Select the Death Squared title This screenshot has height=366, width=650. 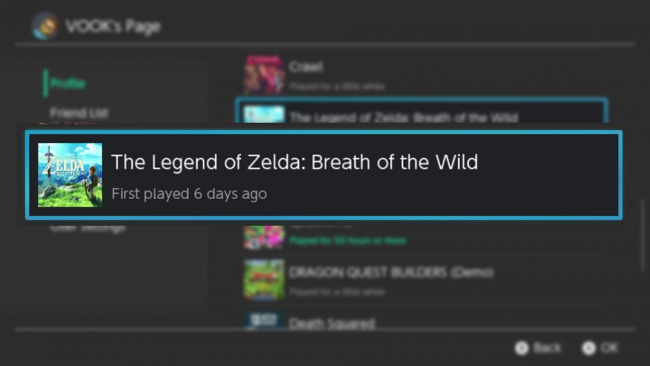[x=331, y=322]
